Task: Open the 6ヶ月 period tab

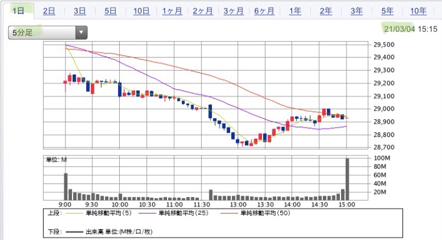Action: [x=264, y=11]
